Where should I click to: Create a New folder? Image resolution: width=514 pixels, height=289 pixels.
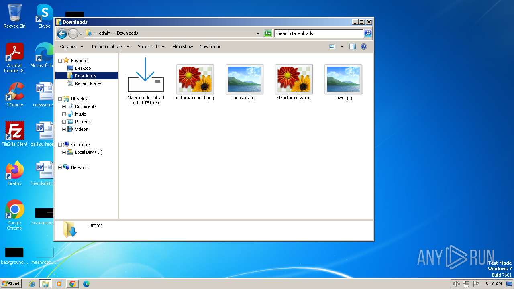(x=210, y=47)
